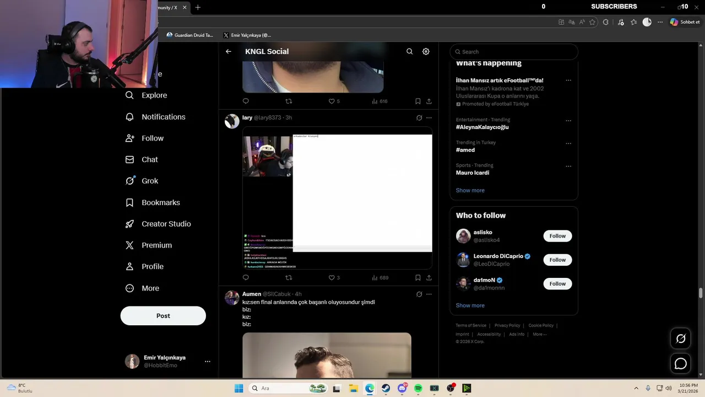Click the page vertical scrollbar thumb

(x=701, y=293)
